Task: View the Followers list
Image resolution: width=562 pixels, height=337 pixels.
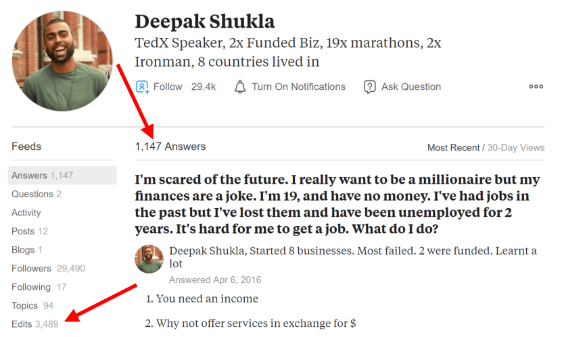Action: coord(49,268)
